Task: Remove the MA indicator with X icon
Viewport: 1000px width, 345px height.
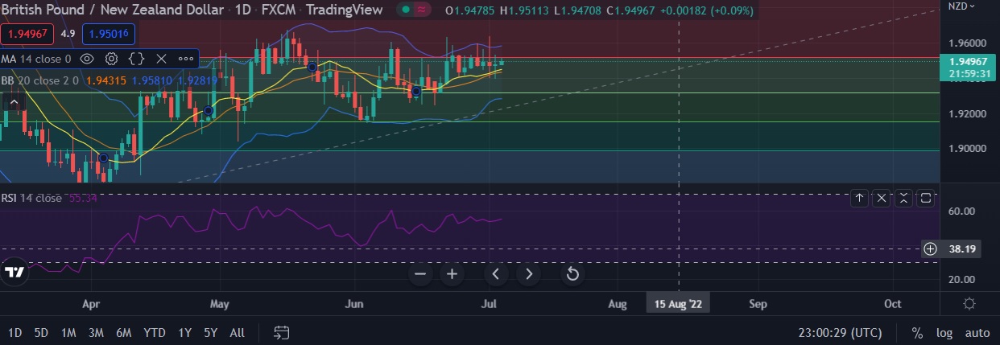Action: (161, 59)
